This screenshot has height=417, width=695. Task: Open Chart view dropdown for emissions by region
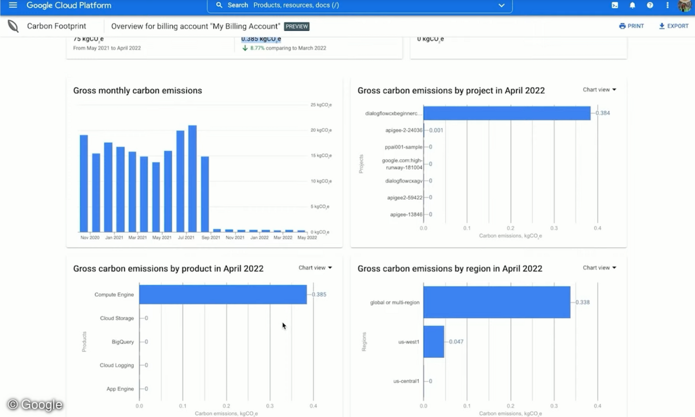(599, 268)
